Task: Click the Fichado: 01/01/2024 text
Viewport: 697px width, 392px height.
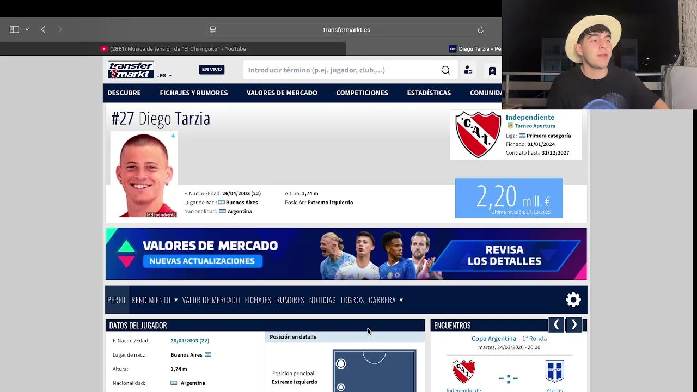Action: click(530, 144)
